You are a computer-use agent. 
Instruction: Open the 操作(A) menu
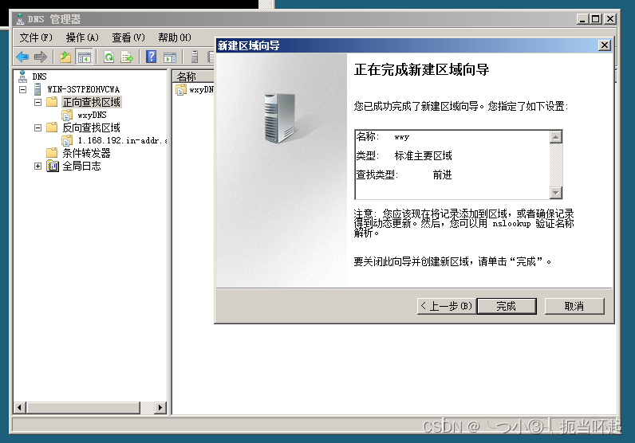tap(82, 37)
